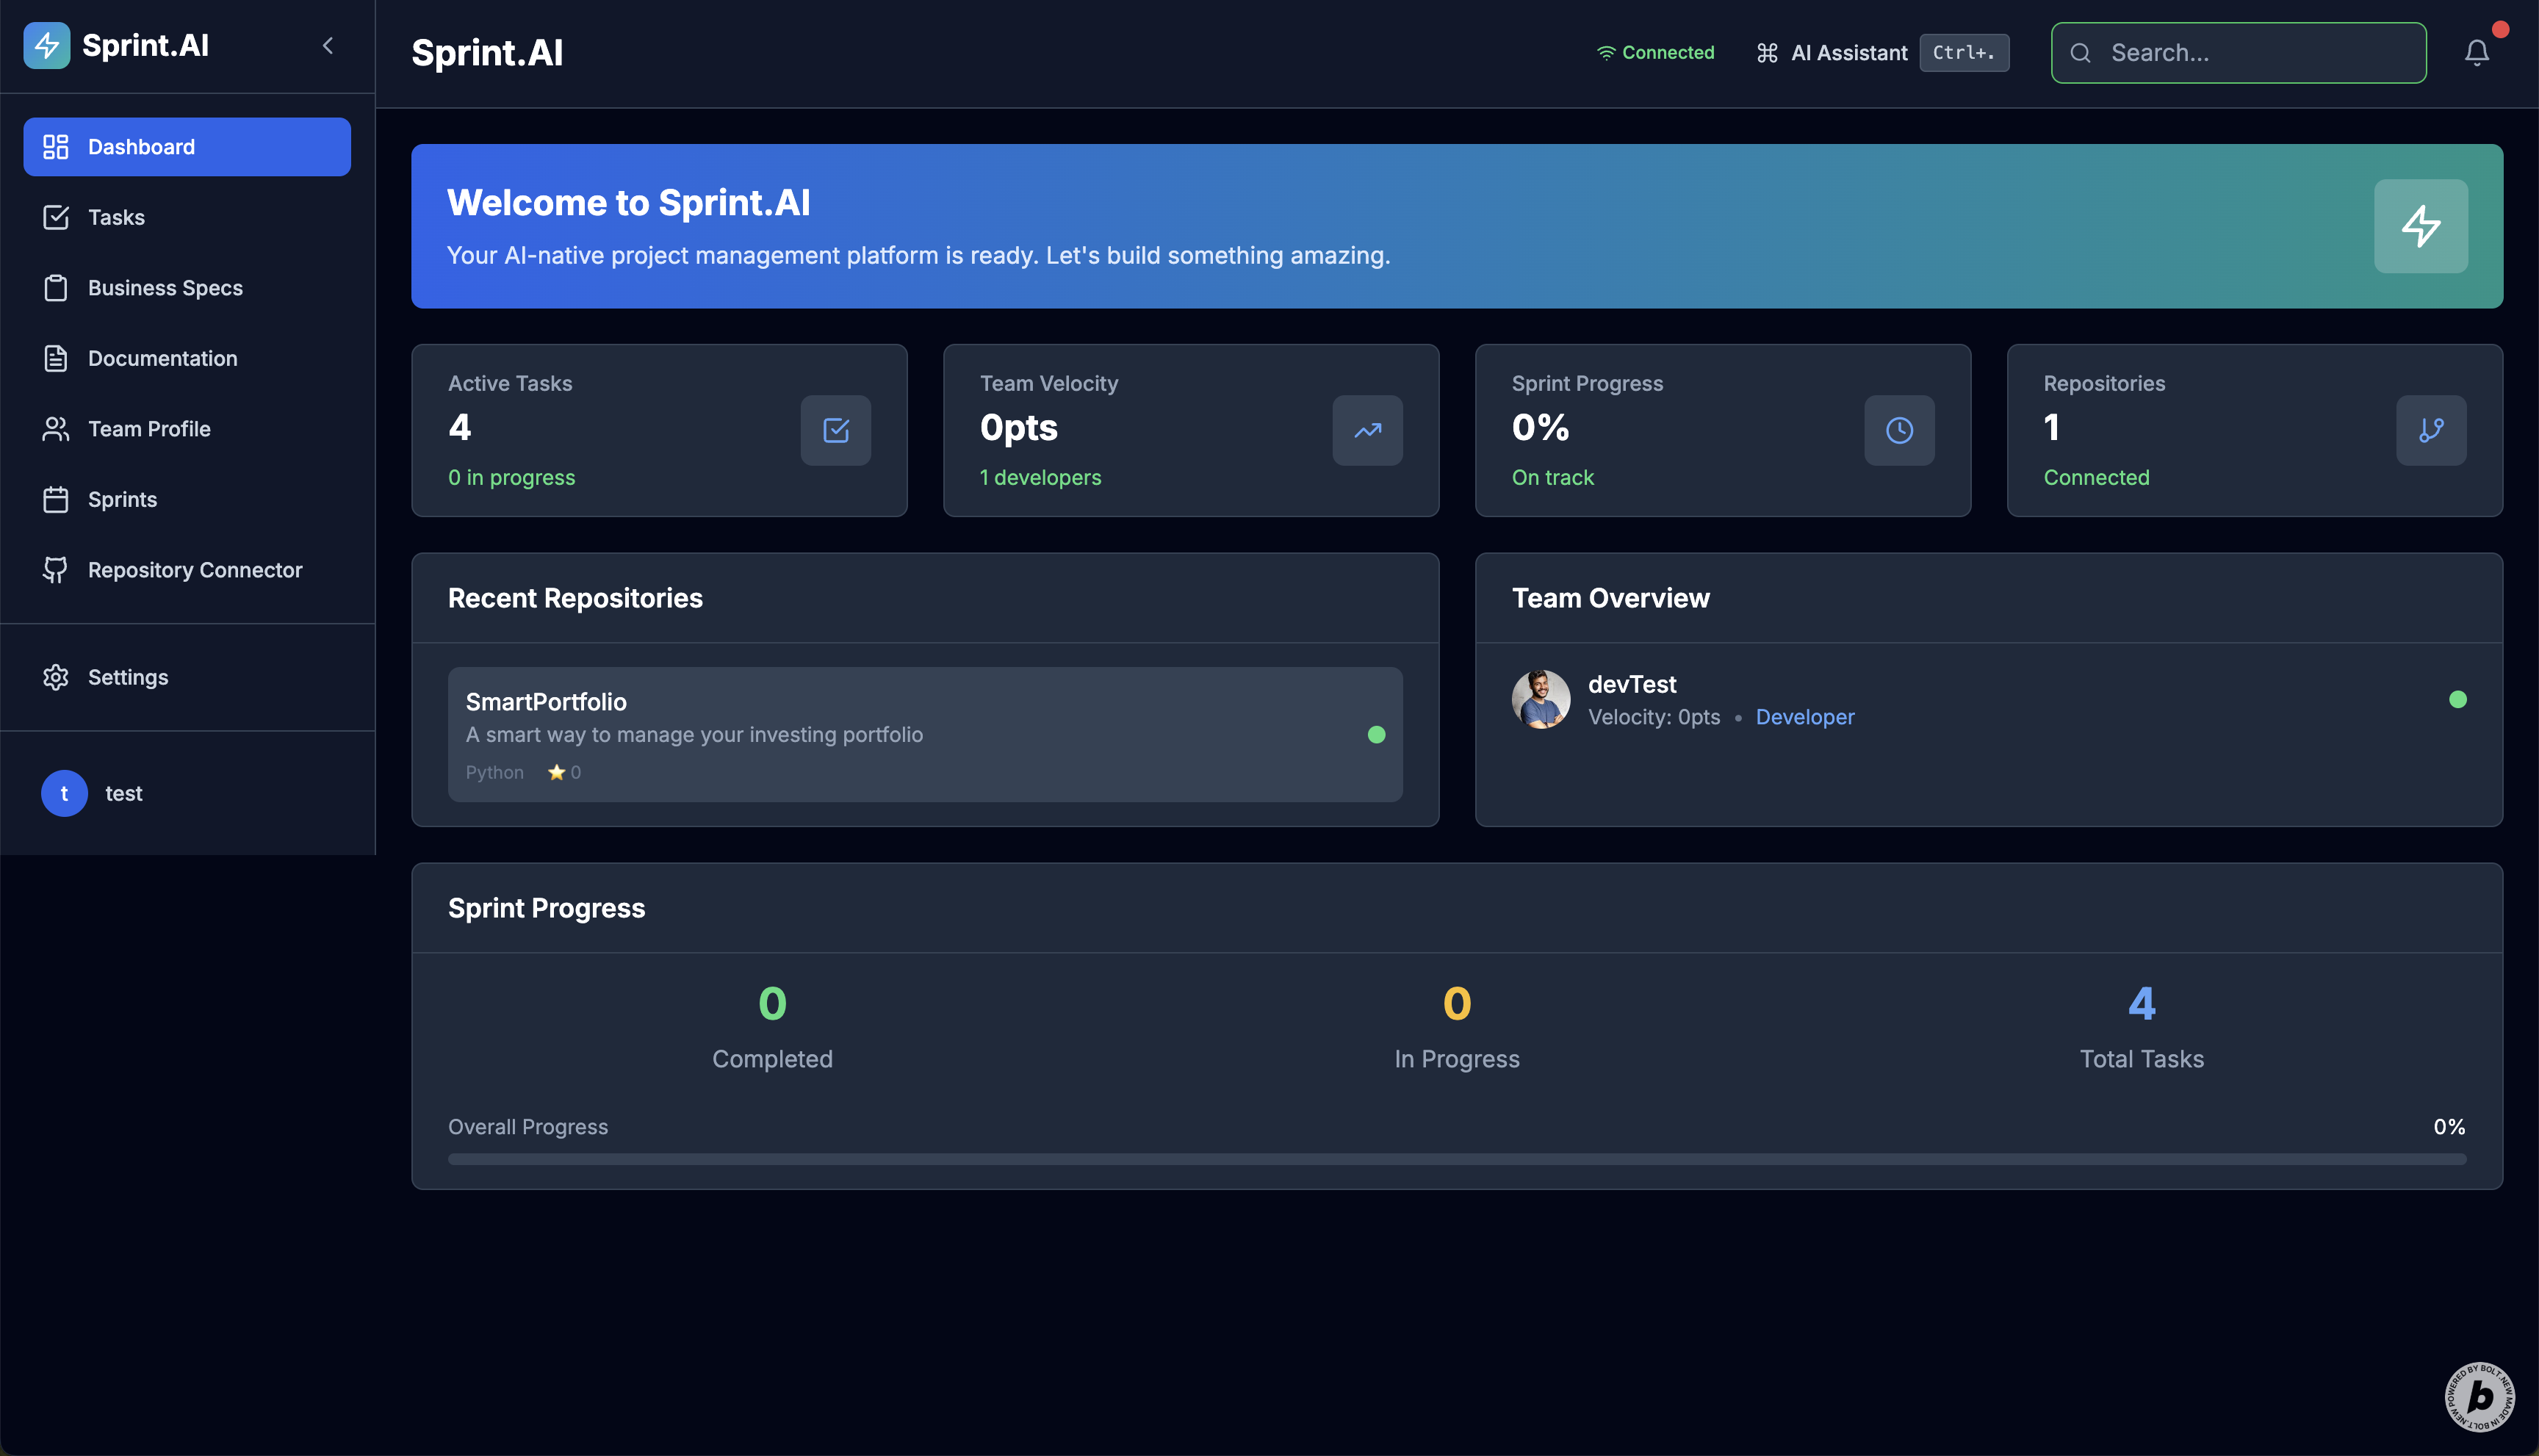2539x1456 pixels.
Task: Click the Active Tasks checkbox icon
Action: 835,430
